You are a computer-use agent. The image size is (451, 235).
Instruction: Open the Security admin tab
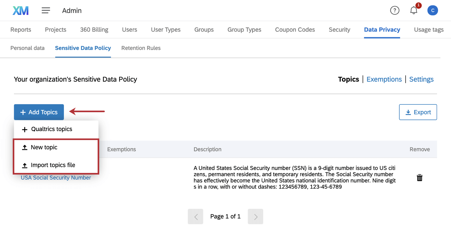pos(339,30)
